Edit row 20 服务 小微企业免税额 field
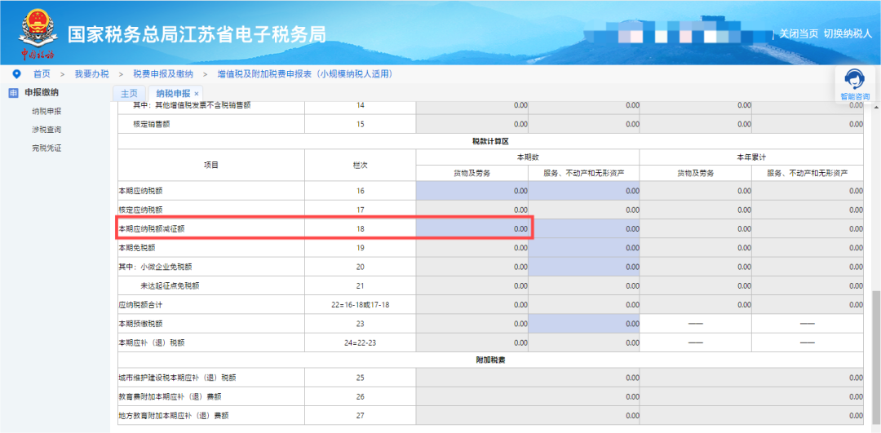This screenshot has width=881, height=433. tap(584, 267)
